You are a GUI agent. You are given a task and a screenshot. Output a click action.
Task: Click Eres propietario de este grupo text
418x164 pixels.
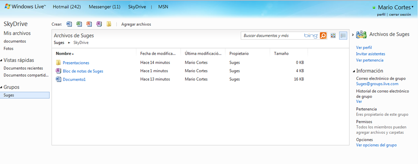click(x=382, y=115)
